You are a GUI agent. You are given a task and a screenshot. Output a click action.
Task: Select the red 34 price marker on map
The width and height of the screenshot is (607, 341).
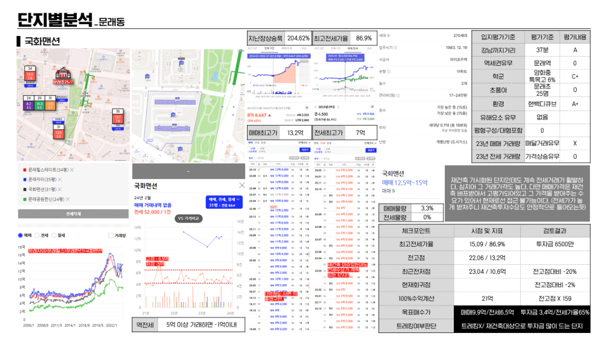coord(30,73)
